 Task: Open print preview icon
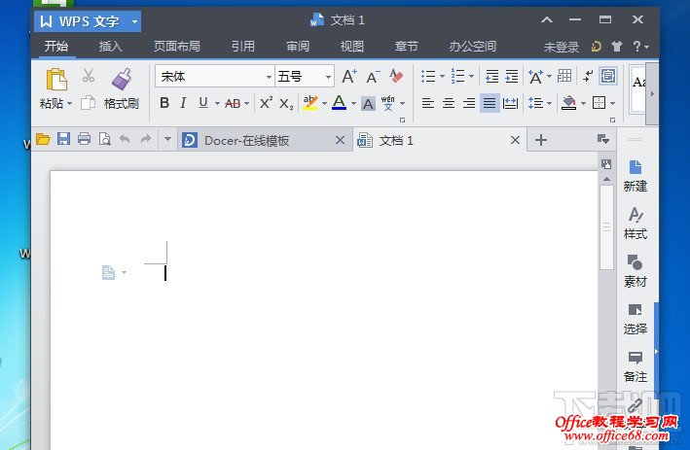(105, 139)
